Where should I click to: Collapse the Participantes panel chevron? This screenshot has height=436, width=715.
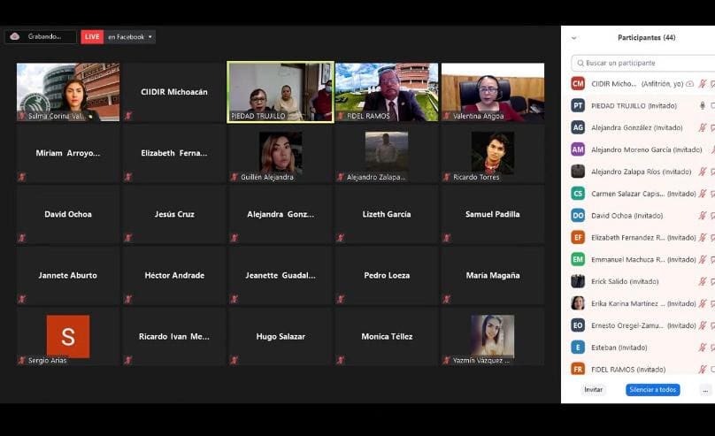[573, 38]
